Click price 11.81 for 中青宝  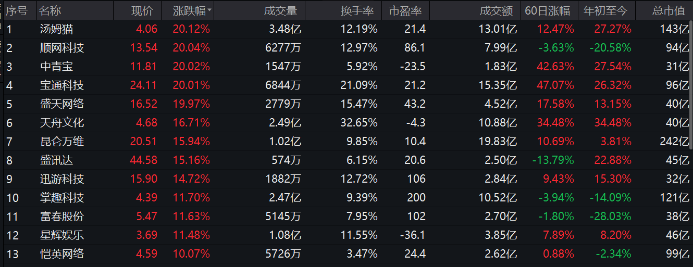(x=144, y=67)
